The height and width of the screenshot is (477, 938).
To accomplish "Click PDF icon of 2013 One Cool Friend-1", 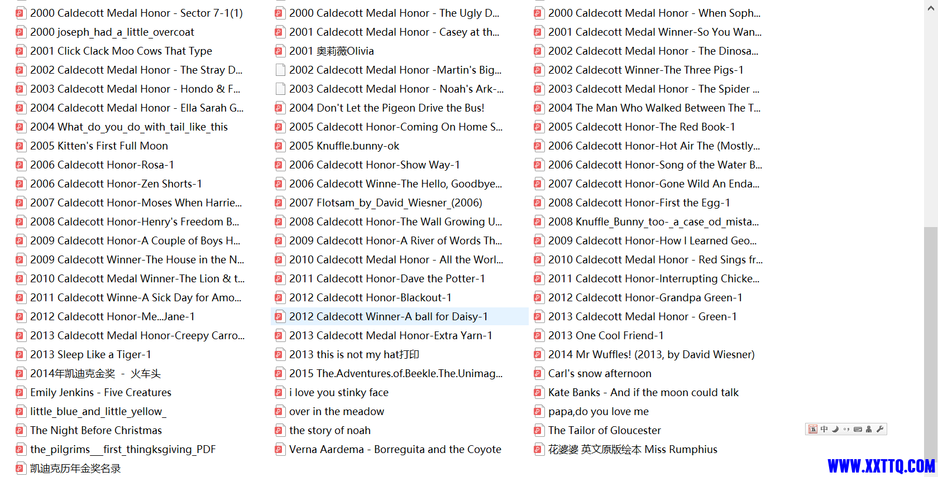I will [x=538, y=335].
